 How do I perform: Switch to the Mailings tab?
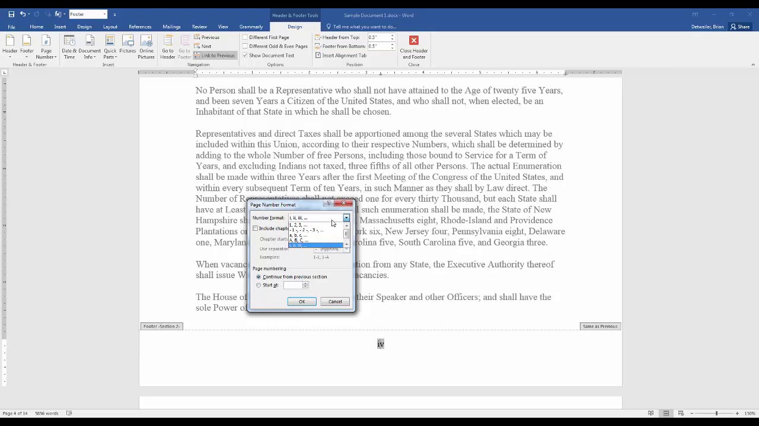(x=171, y=27)
